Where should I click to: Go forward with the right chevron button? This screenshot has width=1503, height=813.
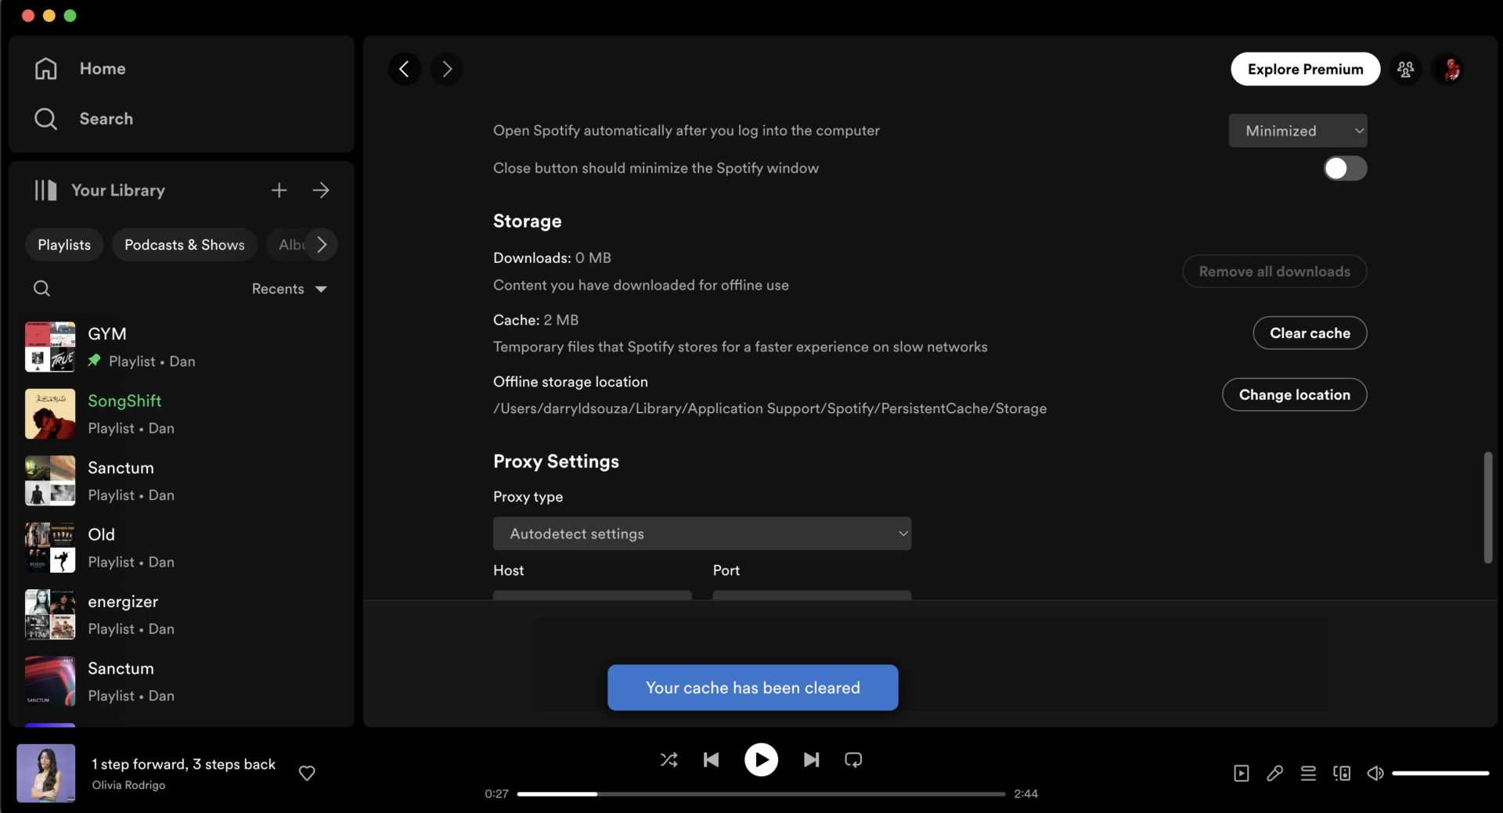pos(446,69)
